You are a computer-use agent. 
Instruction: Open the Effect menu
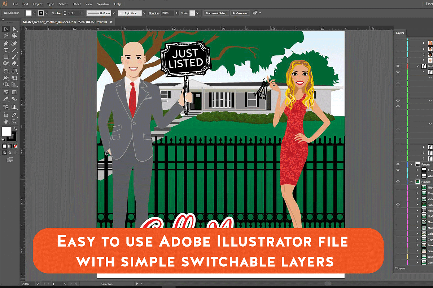(76, 4)
